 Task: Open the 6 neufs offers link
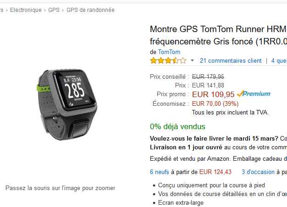(160, 172)
